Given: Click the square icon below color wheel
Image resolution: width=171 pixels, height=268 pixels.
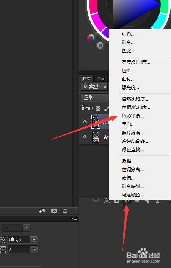Looking at the screenshot, I should point(100,46).
